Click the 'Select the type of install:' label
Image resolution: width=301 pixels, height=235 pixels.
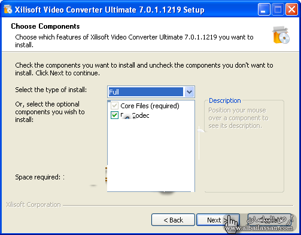coord(51,90)
